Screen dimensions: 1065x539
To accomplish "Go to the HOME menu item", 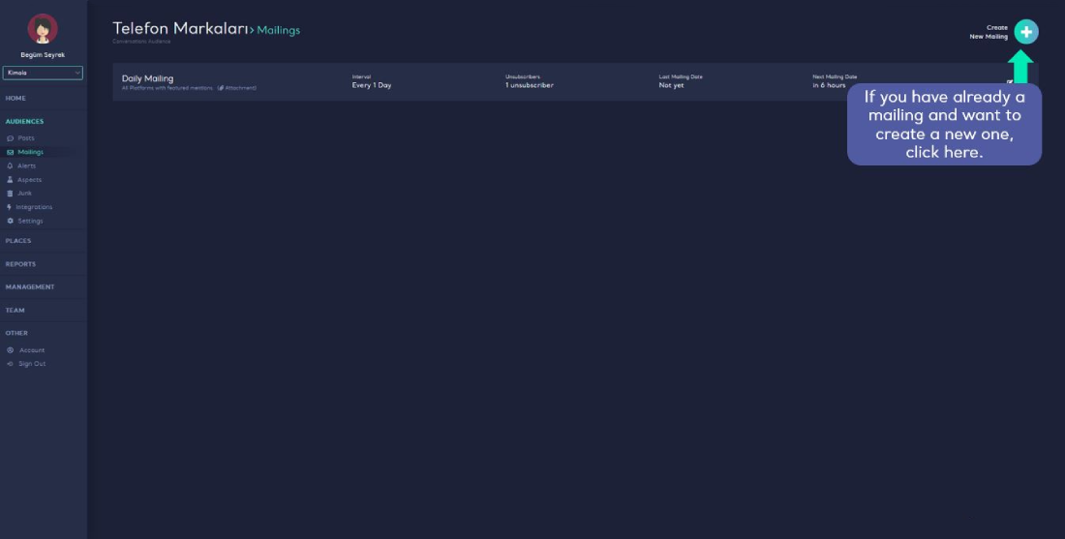I will click(x=15, y=99).
